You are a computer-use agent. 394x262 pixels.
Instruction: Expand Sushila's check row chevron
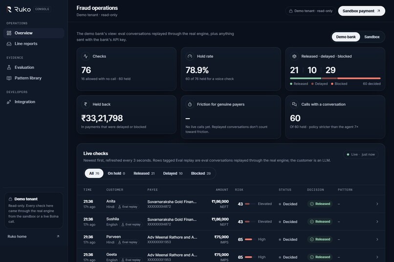377,222
